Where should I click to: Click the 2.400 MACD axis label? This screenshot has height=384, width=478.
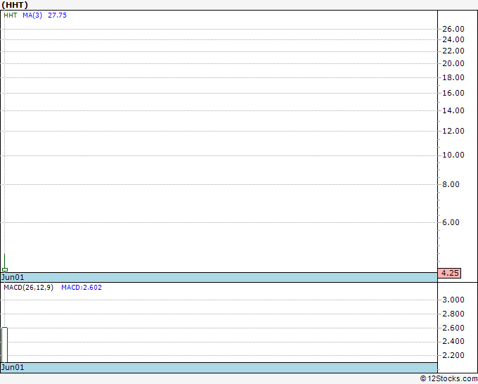point(453,341)
